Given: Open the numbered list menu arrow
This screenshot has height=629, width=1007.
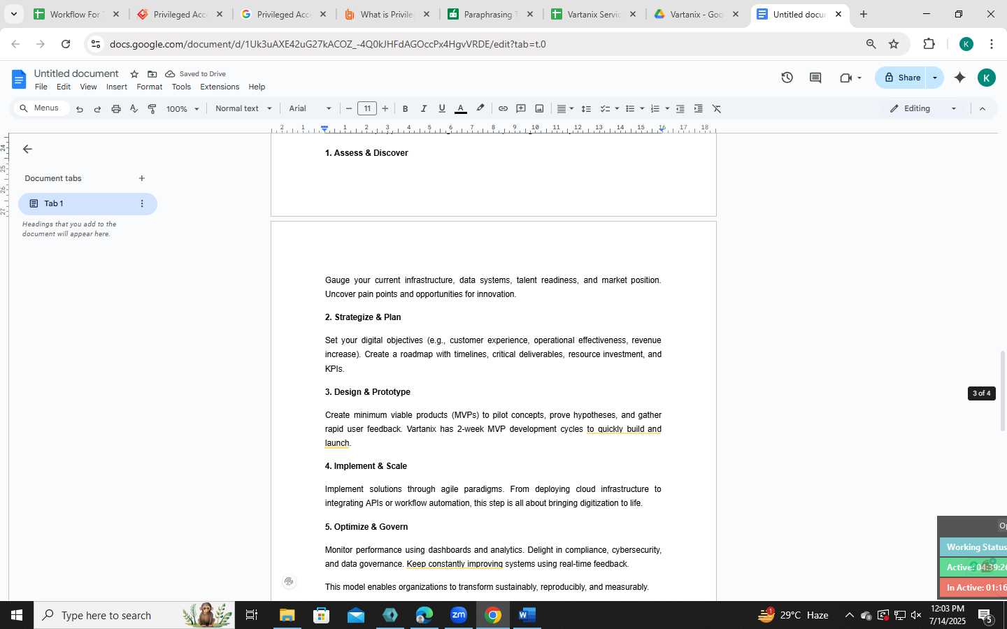Looking at the screenshot, I should click(x=667, y=109).
